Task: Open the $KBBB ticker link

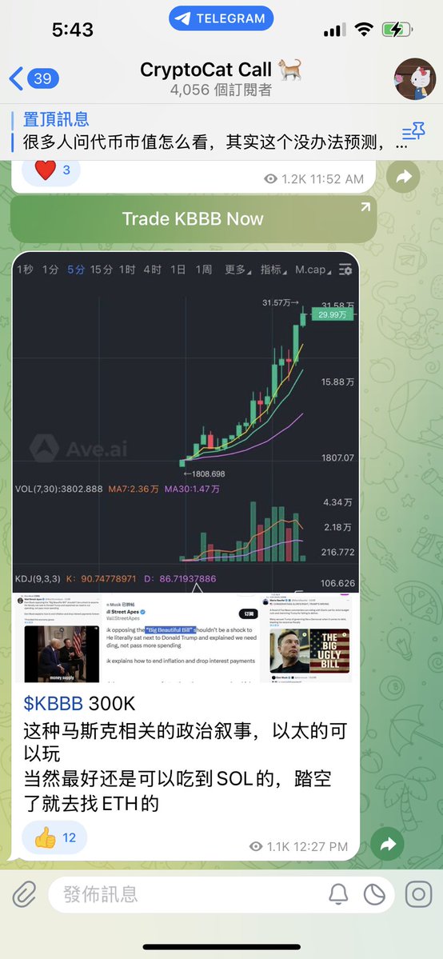Action: (x=54, y=703)
